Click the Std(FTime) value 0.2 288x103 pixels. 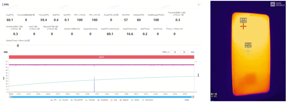pos(145,34)
